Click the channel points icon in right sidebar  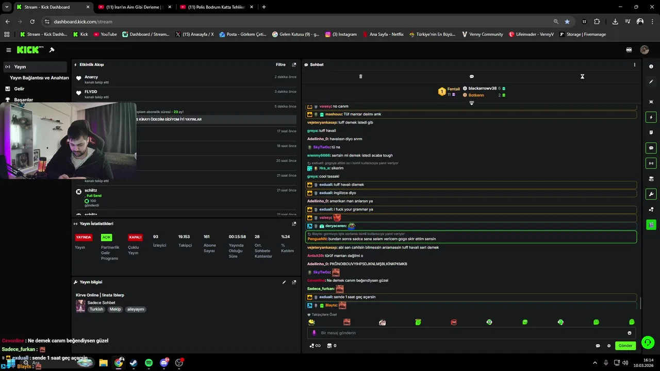651,209
